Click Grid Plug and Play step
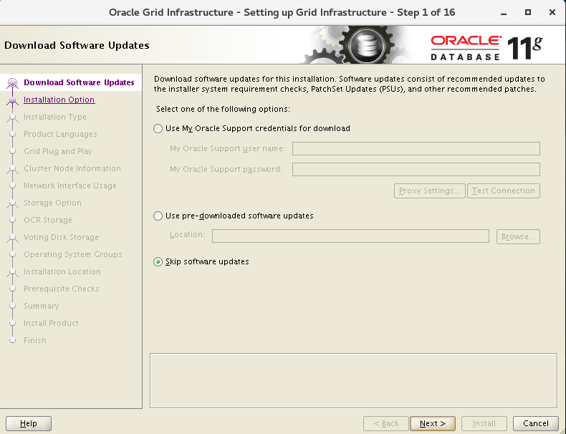The width and height of the screenshot is (566, 434). [58, 151]
